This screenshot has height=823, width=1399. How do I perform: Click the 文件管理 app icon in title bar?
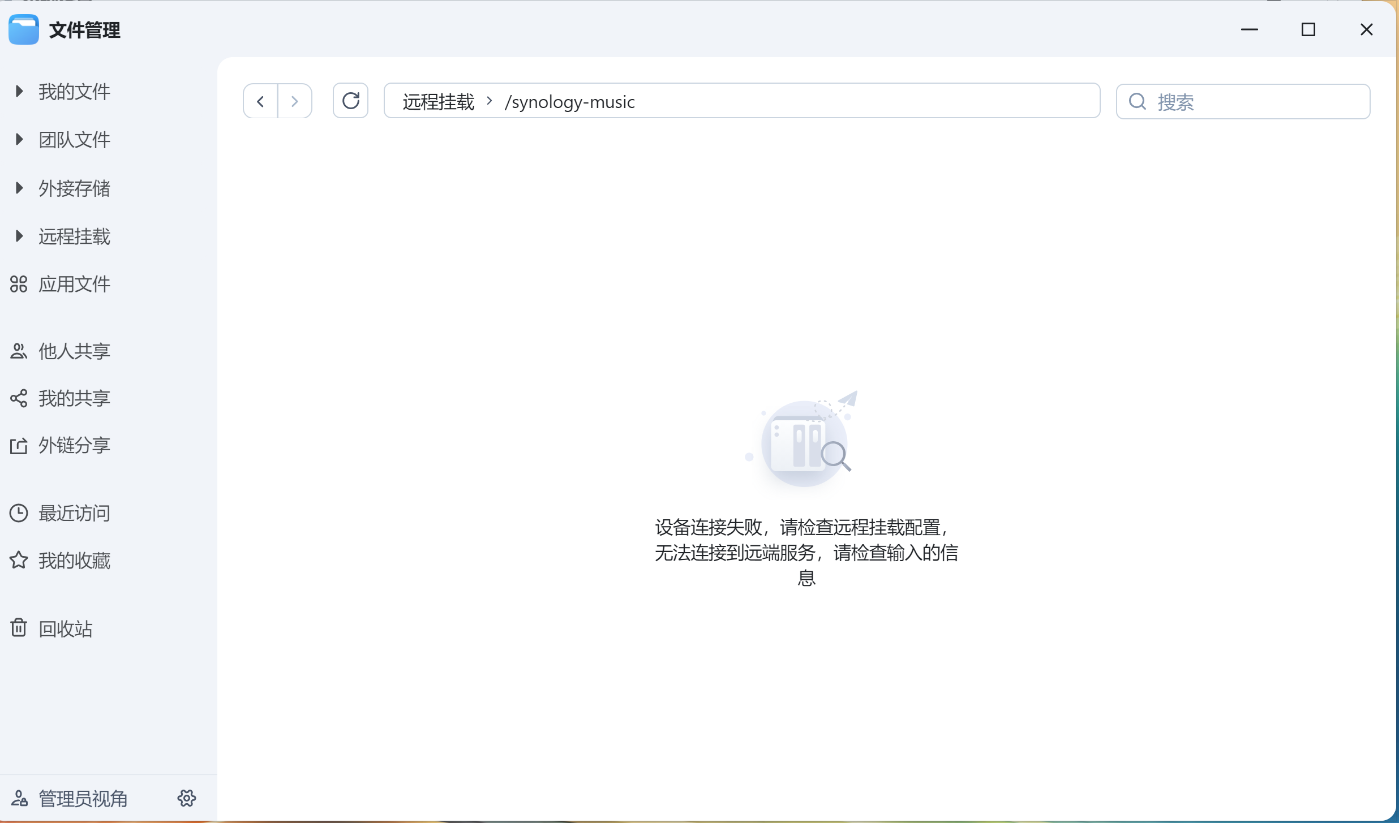24,29
